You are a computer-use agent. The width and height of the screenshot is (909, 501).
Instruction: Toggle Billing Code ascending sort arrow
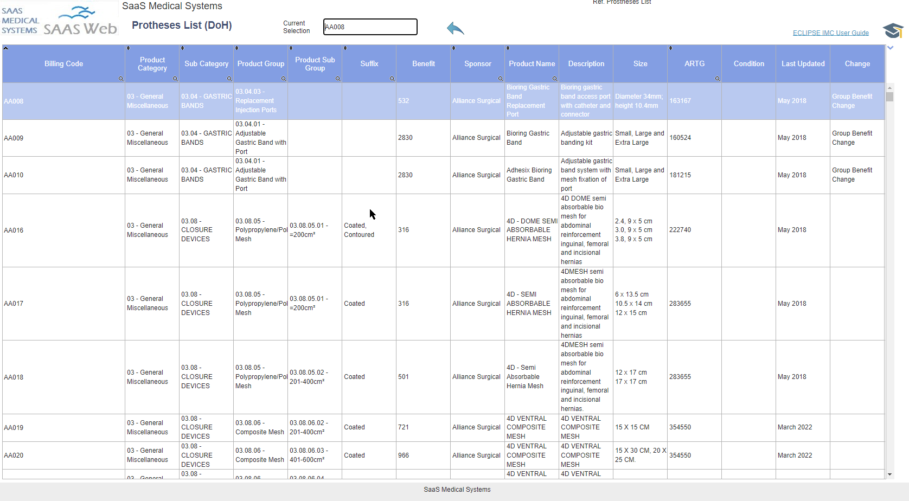tap(5, 48)
